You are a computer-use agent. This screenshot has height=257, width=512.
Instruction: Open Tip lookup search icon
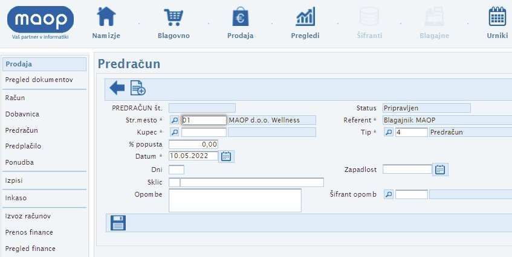(x=389, y=132)
